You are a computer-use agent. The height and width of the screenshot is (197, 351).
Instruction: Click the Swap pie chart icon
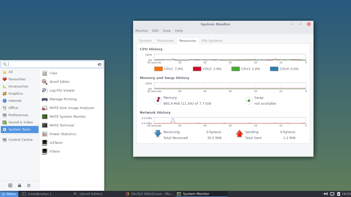[x=249, y=101]
